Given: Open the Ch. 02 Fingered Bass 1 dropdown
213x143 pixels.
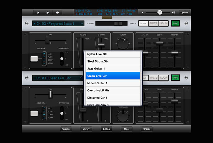Looking at the screenshot, I should coord(58,24).
